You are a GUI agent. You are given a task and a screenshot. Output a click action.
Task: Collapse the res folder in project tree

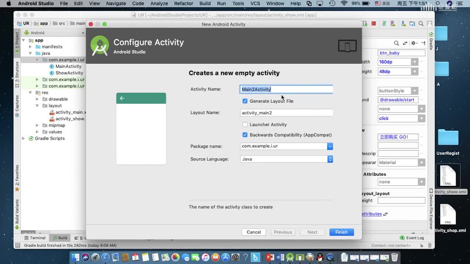pyautogui.click(x=30, y=93)
